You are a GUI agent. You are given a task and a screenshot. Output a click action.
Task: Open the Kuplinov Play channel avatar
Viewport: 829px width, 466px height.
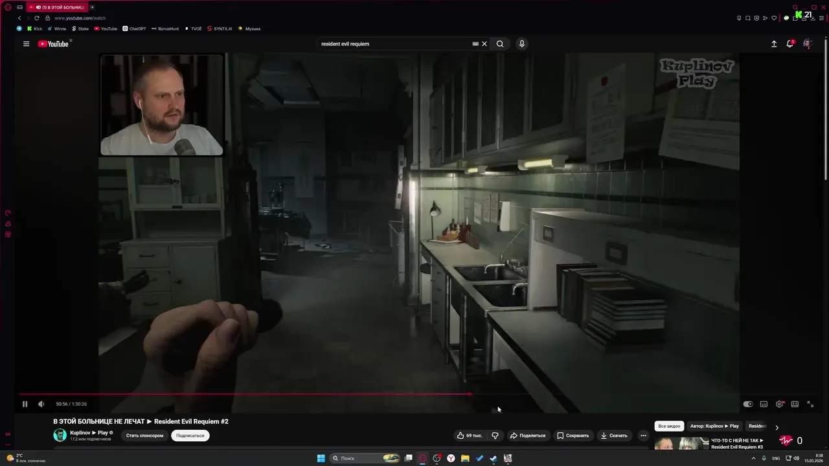point(60,435)
